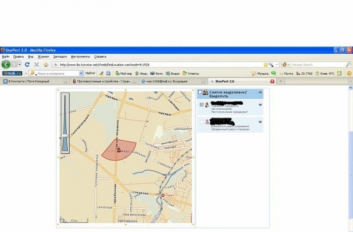Open Музыка in Mail.ru toolbar
353x232 pixels.
pos(260,74)
